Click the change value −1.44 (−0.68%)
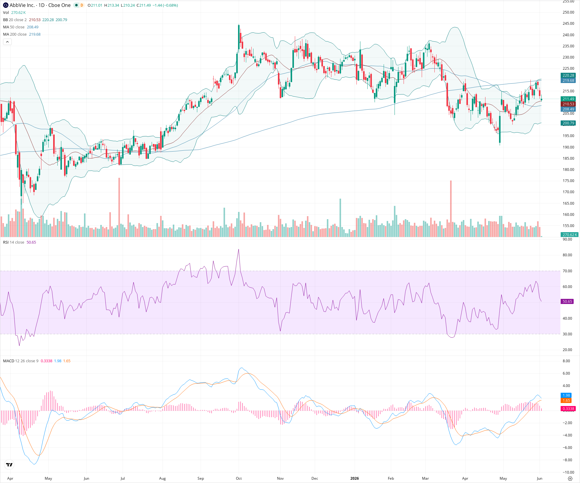This screenshot has height=483, width=580. (166, 5)
